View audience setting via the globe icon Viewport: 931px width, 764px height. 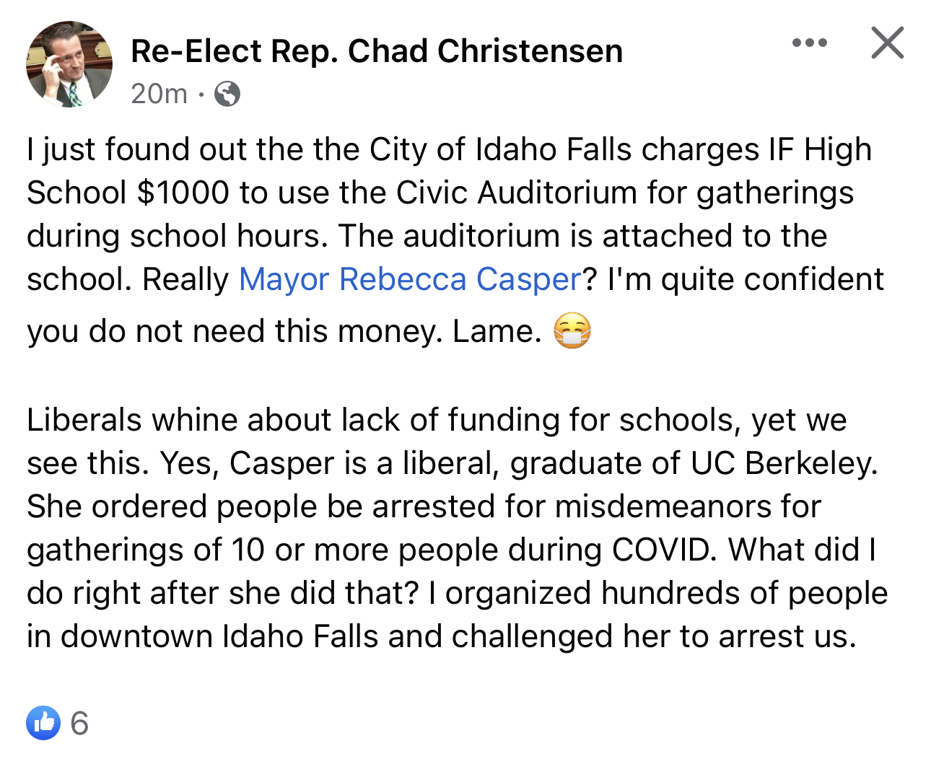click(228, 94)
